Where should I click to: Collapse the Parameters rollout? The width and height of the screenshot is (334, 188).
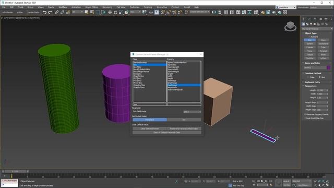click(311, 86)
